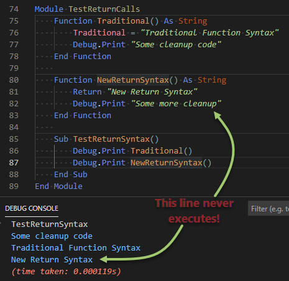Select line number 75 in gutter
The height and width of the screenshot is (281, 289).
pos(14,21)
